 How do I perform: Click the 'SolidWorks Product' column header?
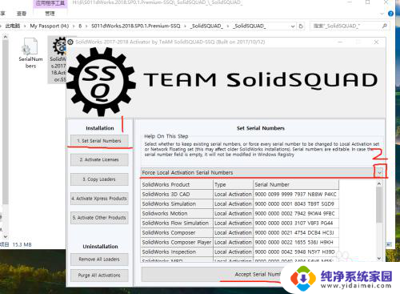click(177, 184)
